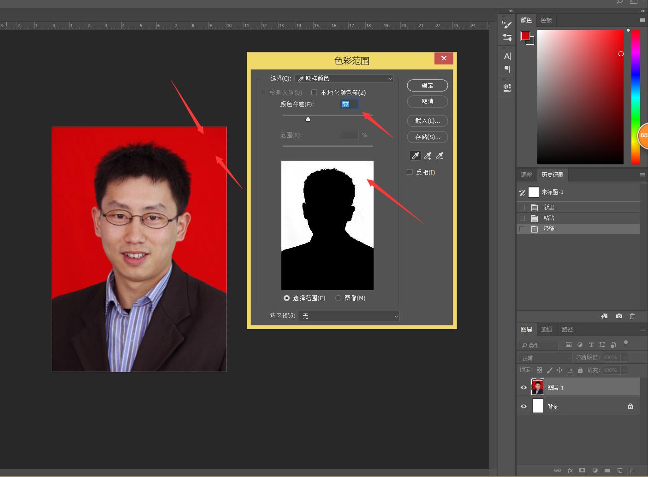Screen dimensions: 648x477
Task: Open the Brush presets panel icon
Action: [x=507, y=38]
